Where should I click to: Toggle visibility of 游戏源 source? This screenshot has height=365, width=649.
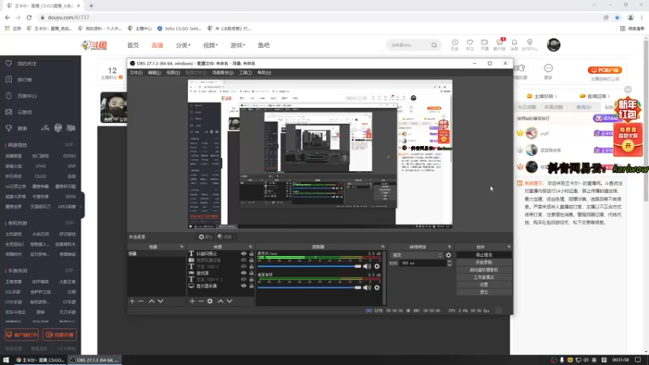click(243, 273)
